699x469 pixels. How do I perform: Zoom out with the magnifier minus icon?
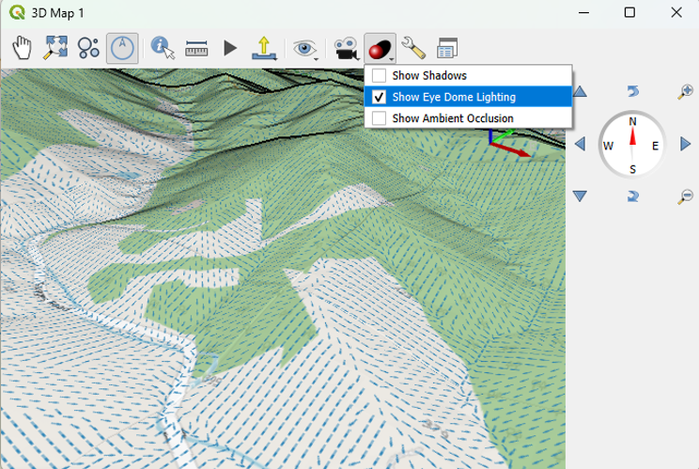click(685, 196)
